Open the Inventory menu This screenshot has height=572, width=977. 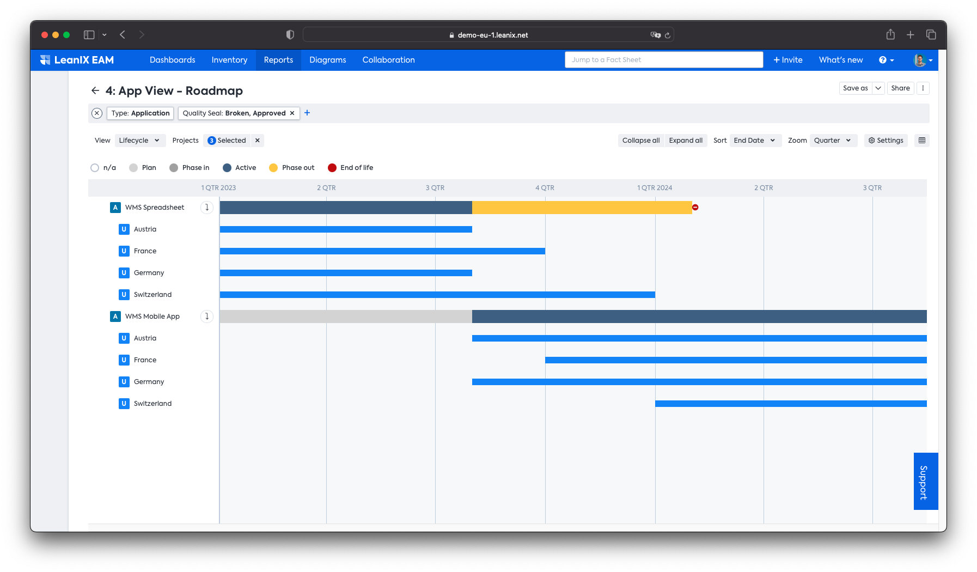tap(229, 60)
